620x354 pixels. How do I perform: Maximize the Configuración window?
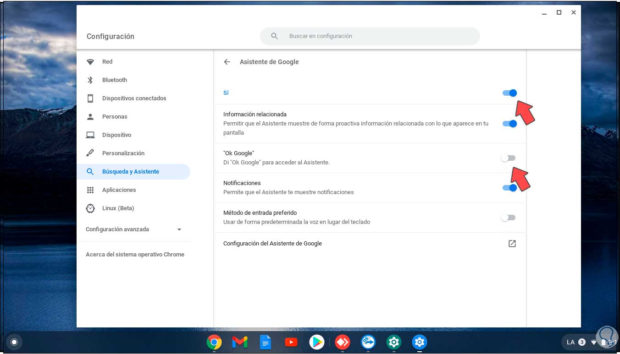click(559, 13)
